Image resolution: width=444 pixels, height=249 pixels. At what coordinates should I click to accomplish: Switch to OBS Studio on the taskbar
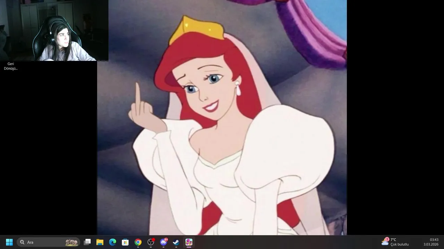tap(151, 242)
